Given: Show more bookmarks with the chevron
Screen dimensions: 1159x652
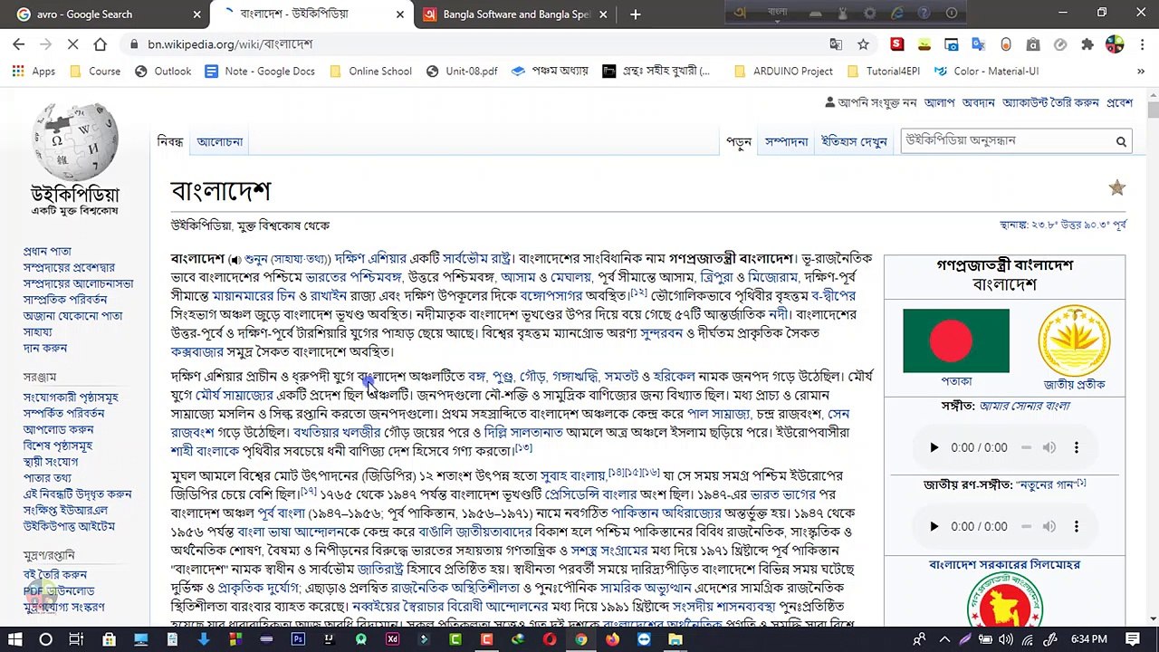Looking at the screenshot, I should click(x=1141, y=71).
